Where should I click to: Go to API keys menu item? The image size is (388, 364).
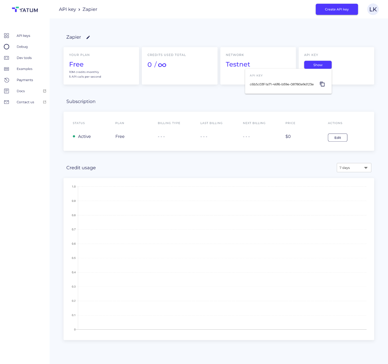(23, 35)
